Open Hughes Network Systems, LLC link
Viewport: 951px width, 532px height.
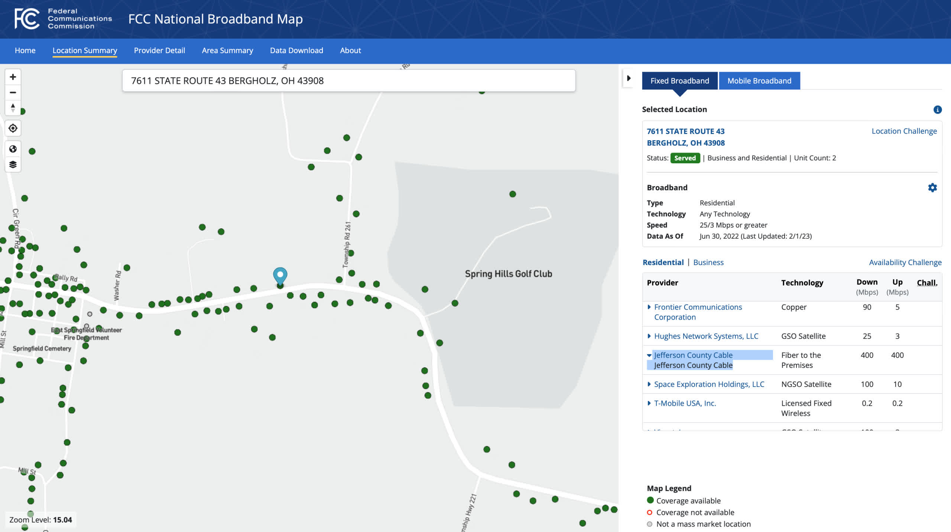point(706,336)
